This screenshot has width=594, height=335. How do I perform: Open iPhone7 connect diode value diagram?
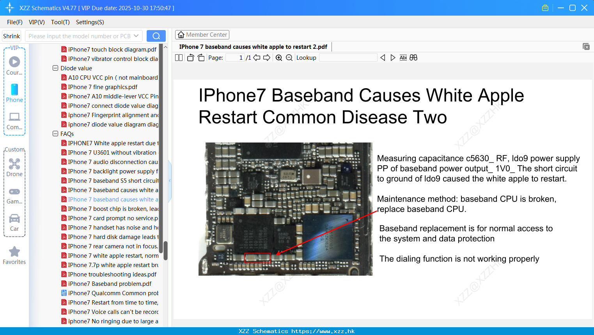point(110,105)
